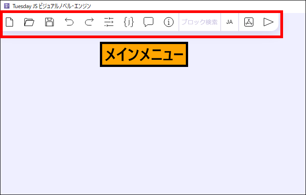
Task: Create a new project with the blank page icon
Action: coord(9,22)
